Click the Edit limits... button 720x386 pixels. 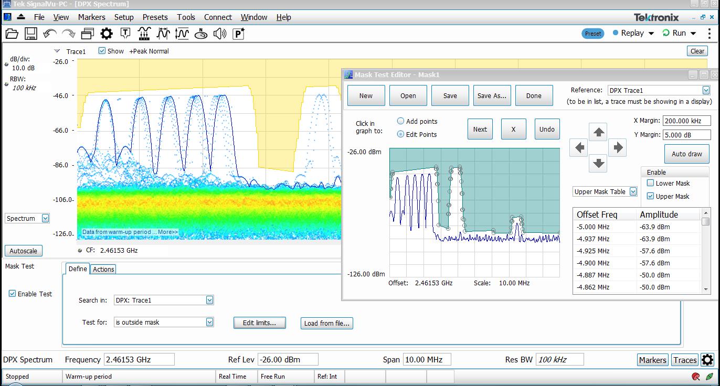pos(259,323)
